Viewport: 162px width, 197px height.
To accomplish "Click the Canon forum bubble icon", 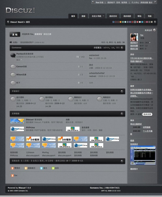I will point(13,66).
